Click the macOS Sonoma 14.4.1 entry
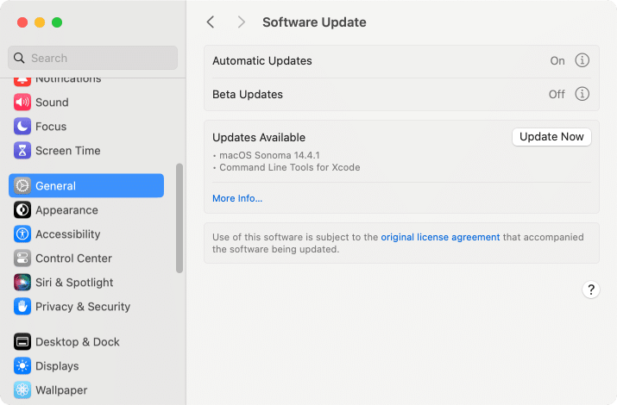This screenshot has width=617, height=405. (x=269, y=155)
